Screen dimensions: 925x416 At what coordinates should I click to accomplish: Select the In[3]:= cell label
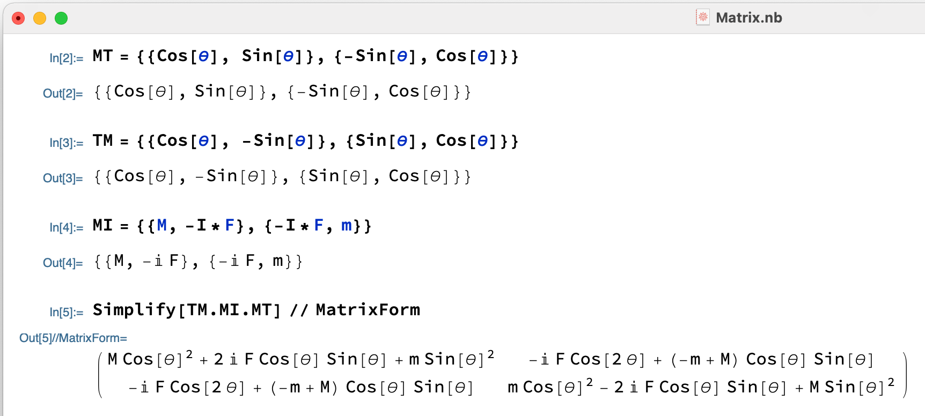point(66,143)
